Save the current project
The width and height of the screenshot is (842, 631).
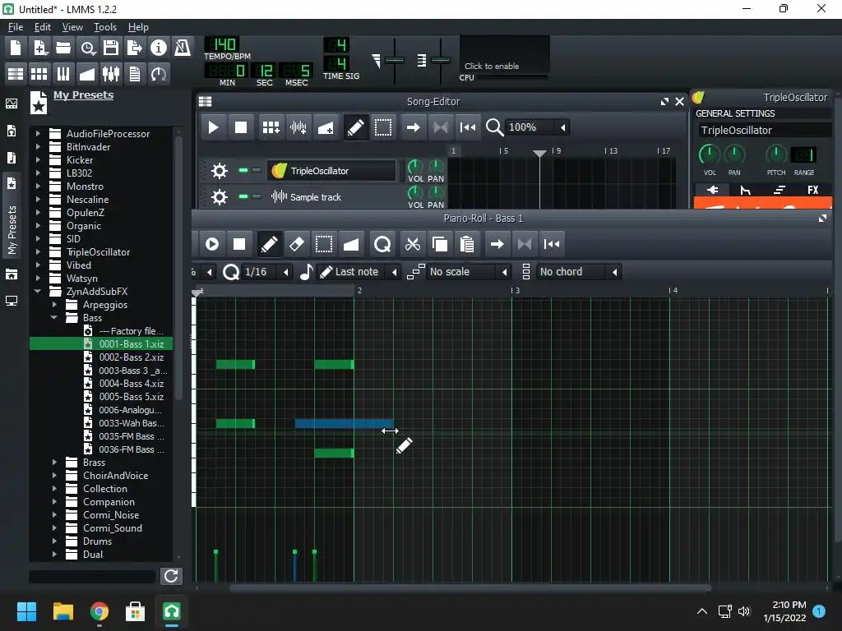[111, 48]
